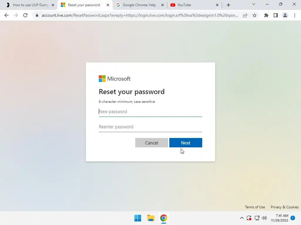Close the YouTube tab
301x225 pixels.
click(217, 5)
